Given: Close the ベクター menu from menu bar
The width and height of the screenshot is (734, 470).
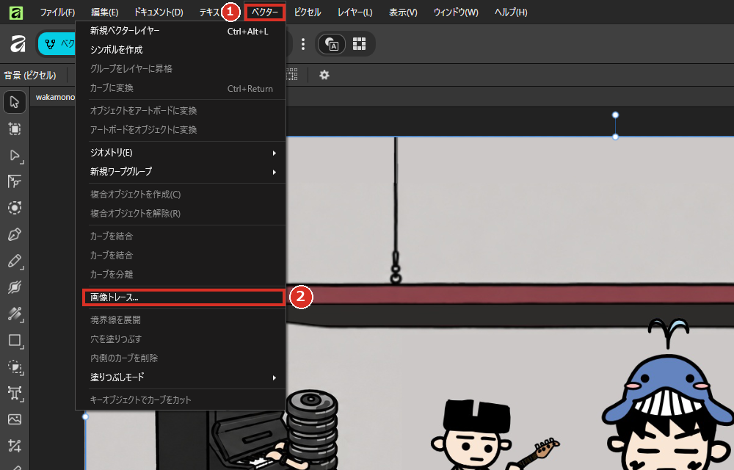Looking at the screenshot, I should tap(265, 12).
